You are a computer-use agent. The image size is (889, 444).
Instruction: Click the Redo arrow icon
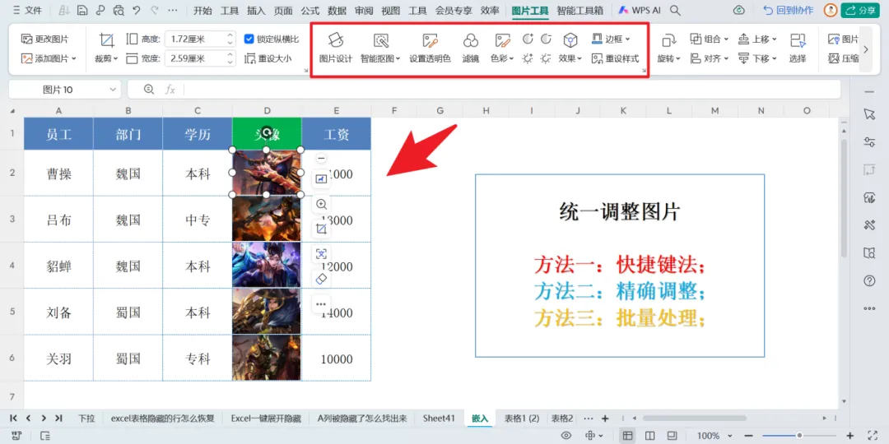154,10
